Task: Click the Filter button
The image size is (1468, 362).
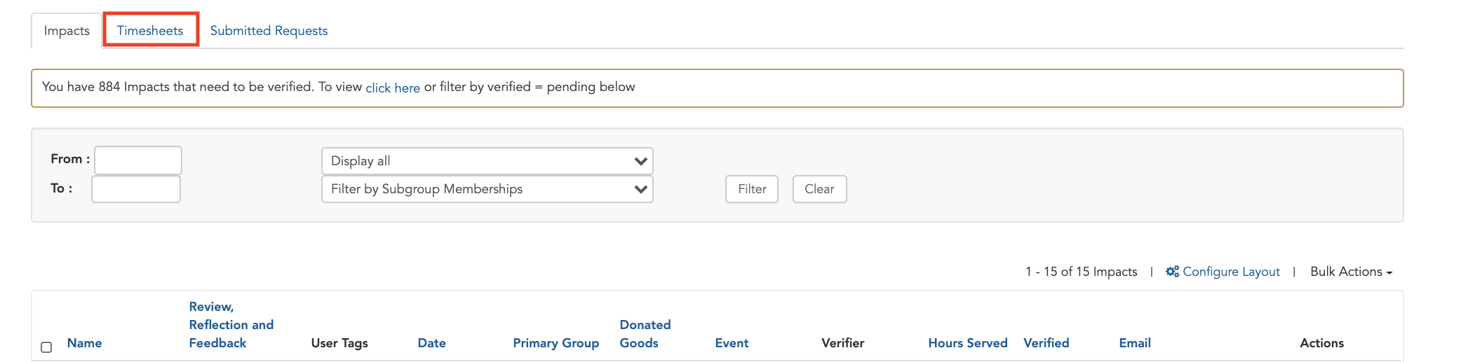Action: click(x=752, y=189)
